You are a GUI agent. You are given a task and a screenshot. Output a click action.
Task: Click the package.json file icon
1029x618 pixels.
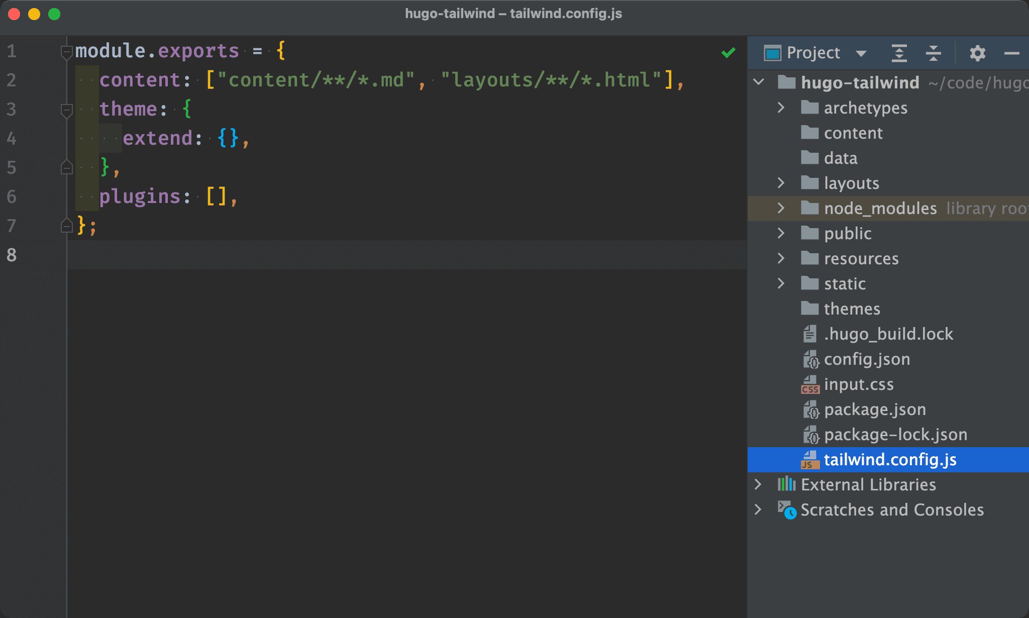810,409
